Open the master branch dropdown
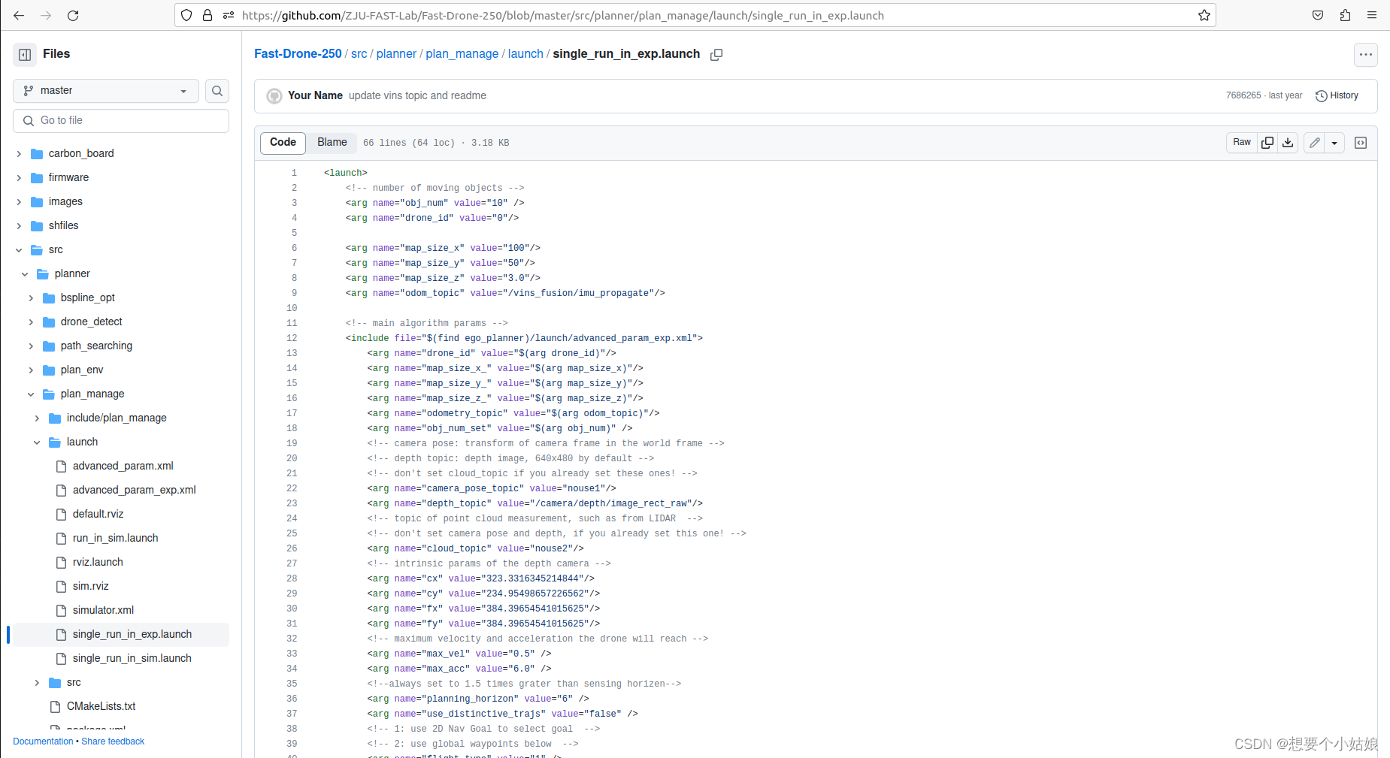Viewport: 1390px width, 758px height. pos(106,91)
